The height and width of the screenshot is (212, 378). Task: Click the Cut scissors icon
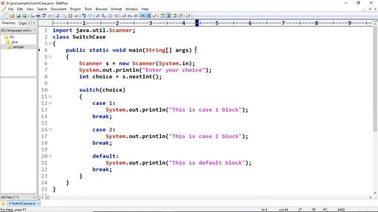pyautogui.click(x=58, y=16)
